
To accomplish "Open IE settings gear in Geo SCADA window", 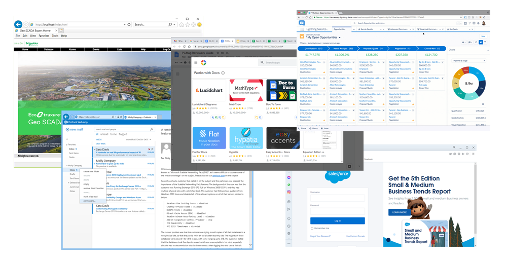I will (x=193, y=24).
